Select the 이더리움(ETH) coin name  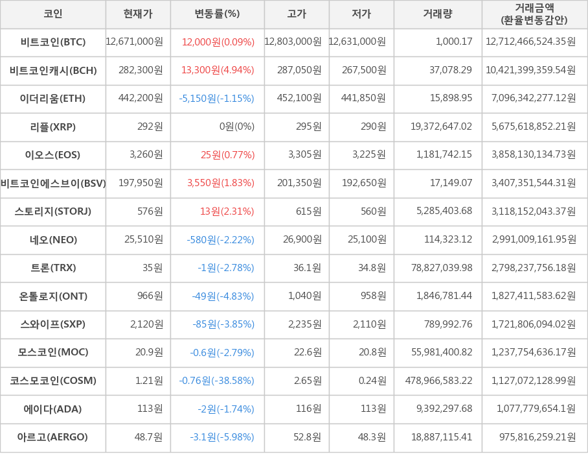(53, 99)
